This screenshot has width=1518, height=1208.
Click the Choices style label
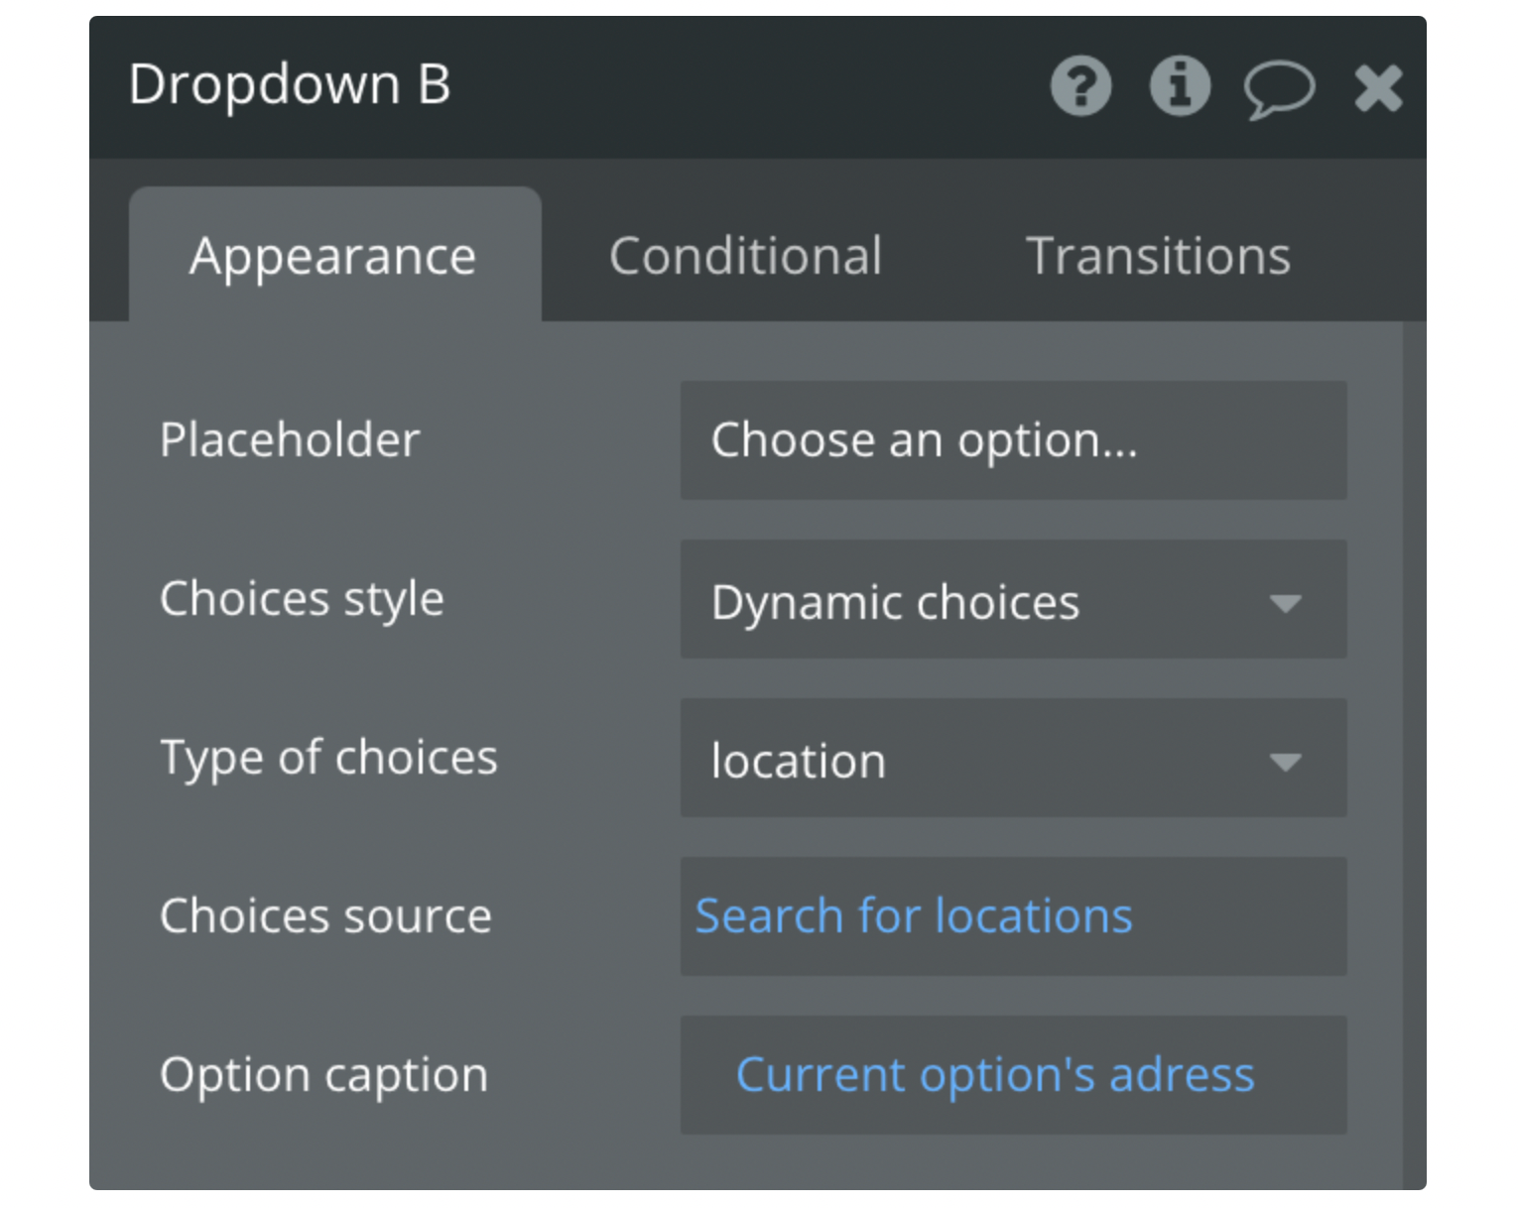click(x=302, y=599)
